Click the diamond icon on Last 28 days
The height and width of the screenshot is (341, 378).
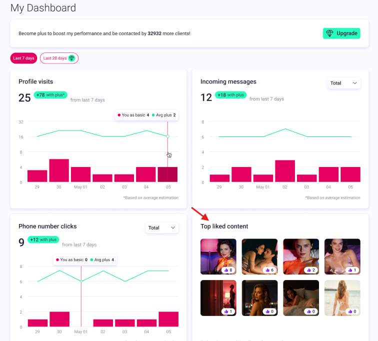(x=71, y=58)
